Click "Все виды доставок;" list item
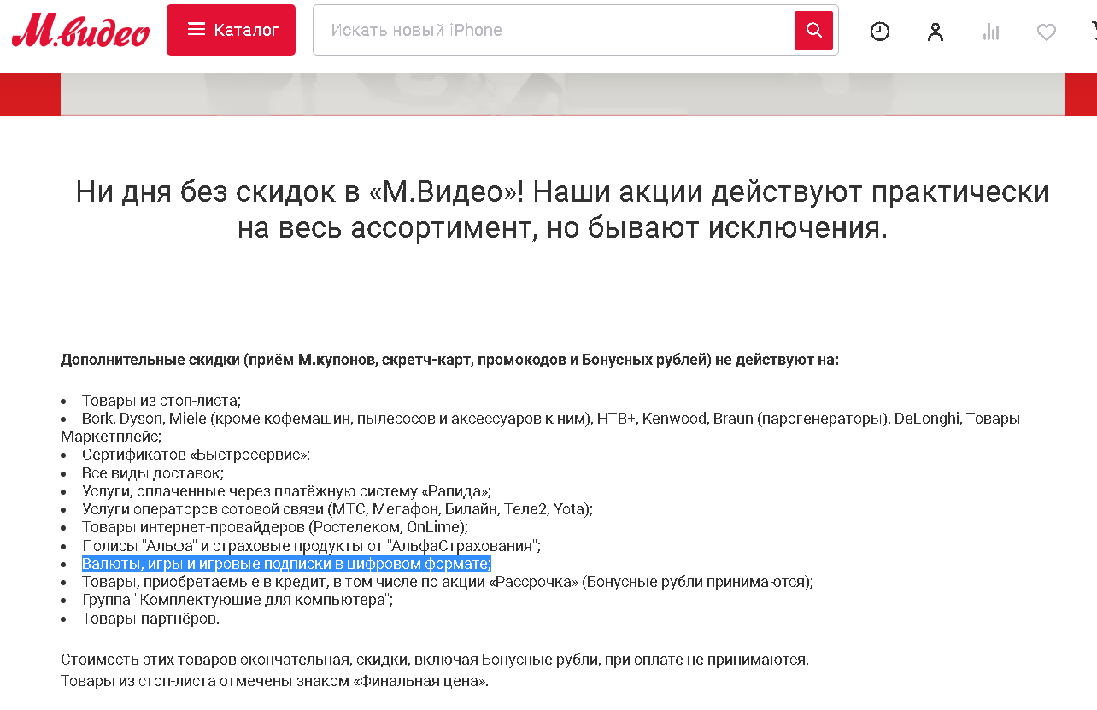 (153, 472)
